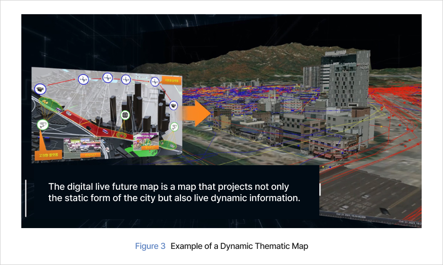Viewport: 443px width, 265px height.
Task: Click the Figure 3 link
Action: [x=150, y=246]
